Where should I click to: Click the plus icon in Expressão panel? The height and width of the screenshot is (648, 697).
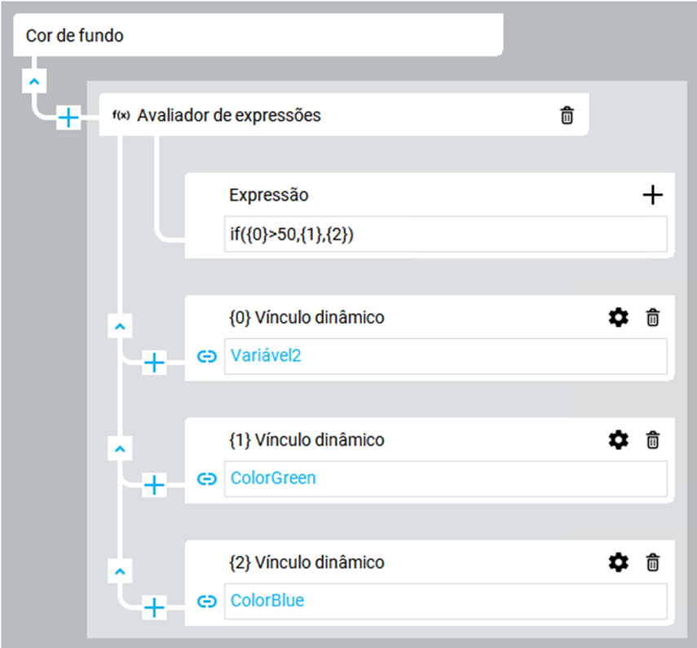(653, 196)
